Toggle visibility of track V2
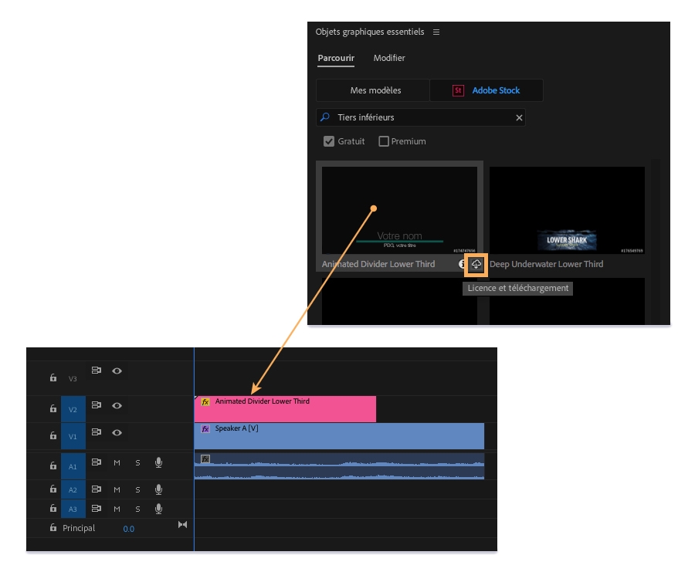This screenshot has width=695, height=572. (x=117, y=406)
